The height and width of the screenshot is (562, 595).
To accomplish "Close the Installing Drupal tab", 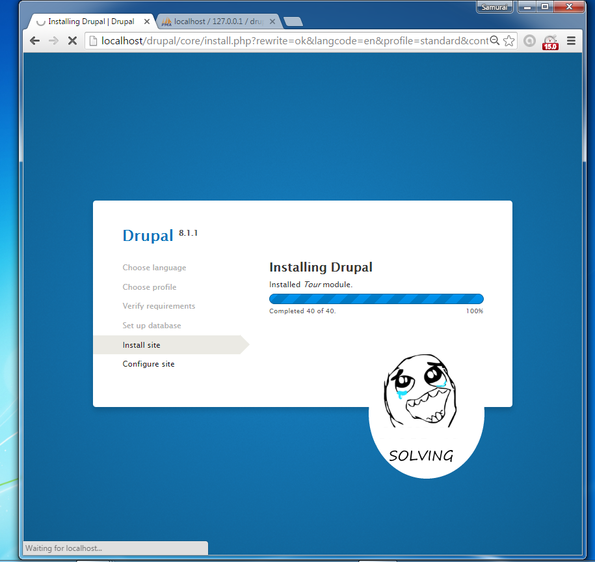I will click(x=147, y=21).
